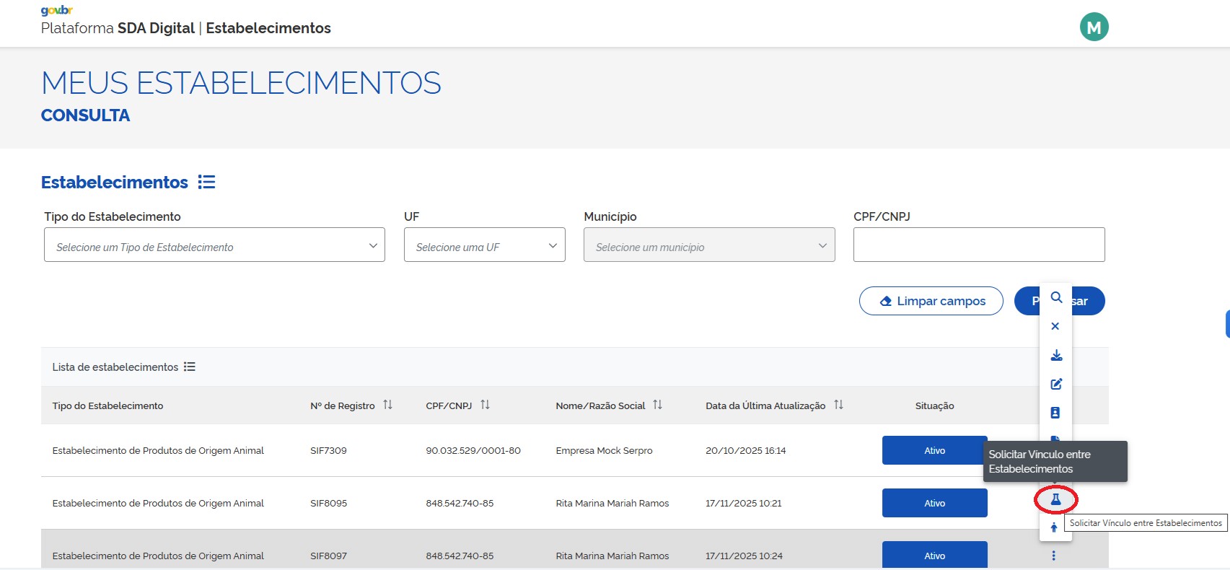The width and height of the screenshot is (1230, 570).
Task: Sort by Data da Última Atualização
Action: (838, 405)
